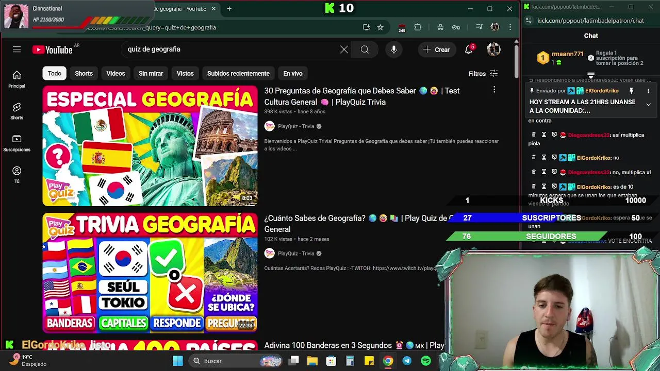
Task: Open Sticky Notes from the taskbar
Action: tap(369, 361)
